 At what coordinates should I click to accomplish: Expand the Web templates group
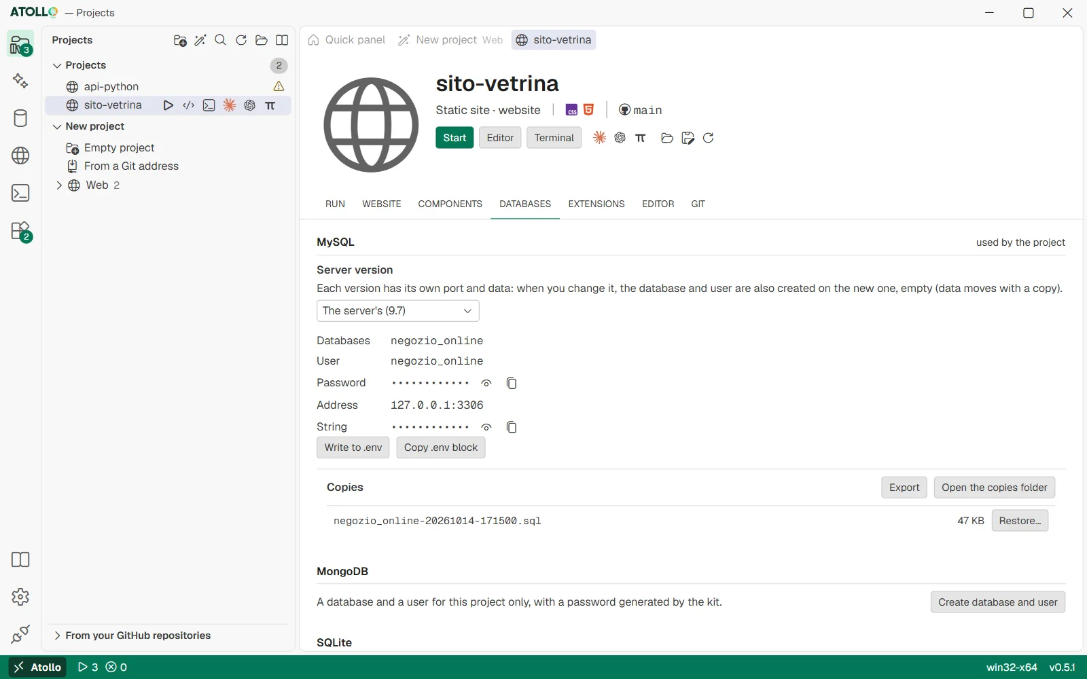coord(59,185)
